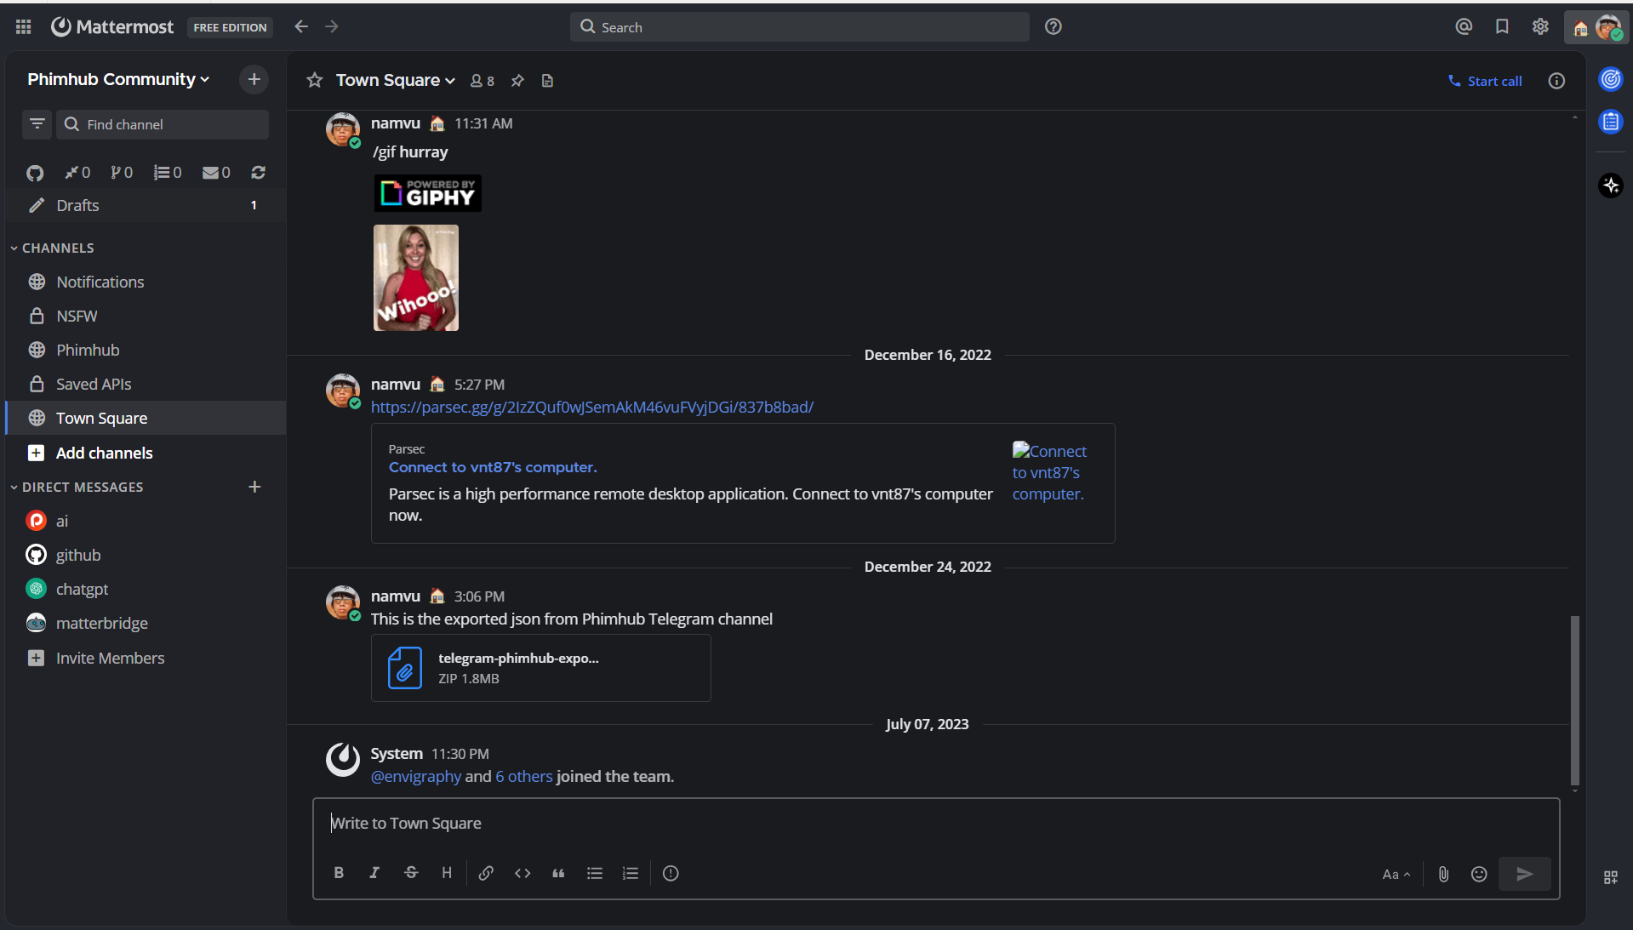This screenshot has width=1633, height=930.
Task: Open app marketplace icon at bottom right
Action: click(x=1611, y=877)
